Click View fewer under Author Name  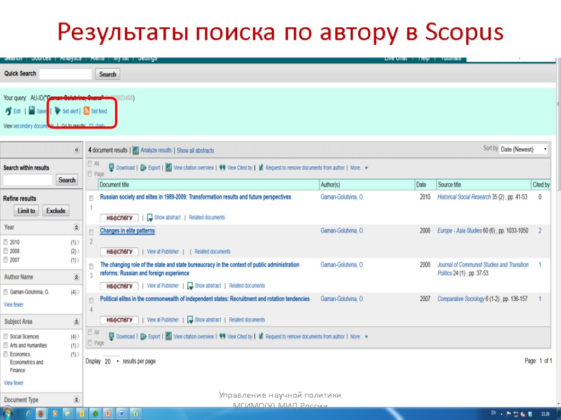(x=14, y=305)
